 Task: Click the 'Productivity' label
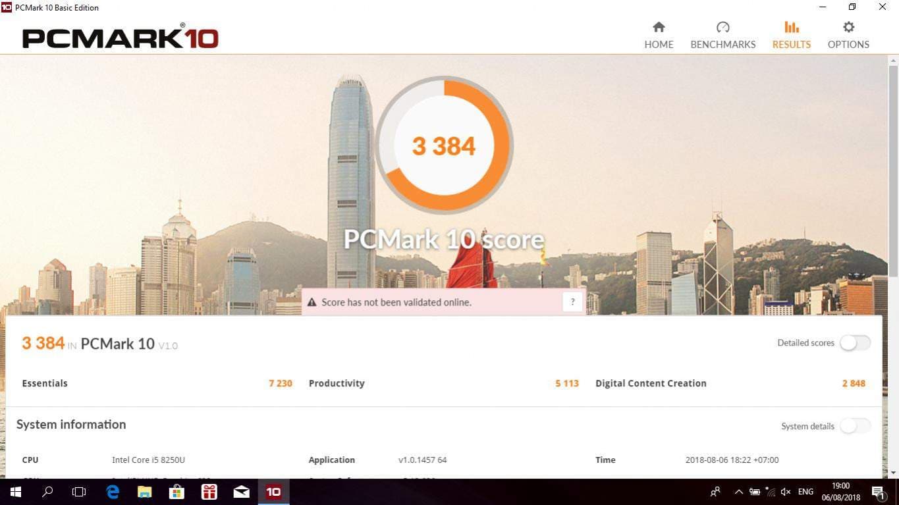click(337, 383)
